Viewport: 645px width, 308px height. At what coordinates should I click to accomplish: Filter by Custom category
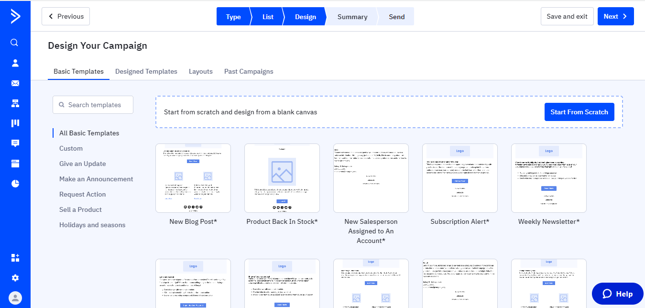71,148
